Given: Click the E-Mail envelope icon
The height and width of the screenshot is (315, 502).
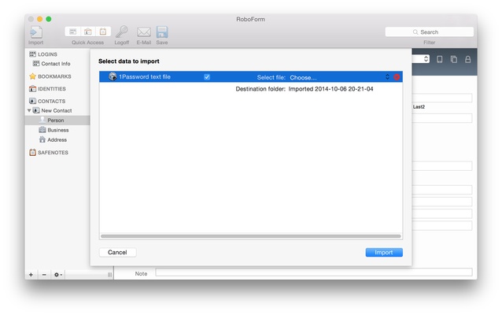Looking at the screenshot, I should [x=144, y=32].
